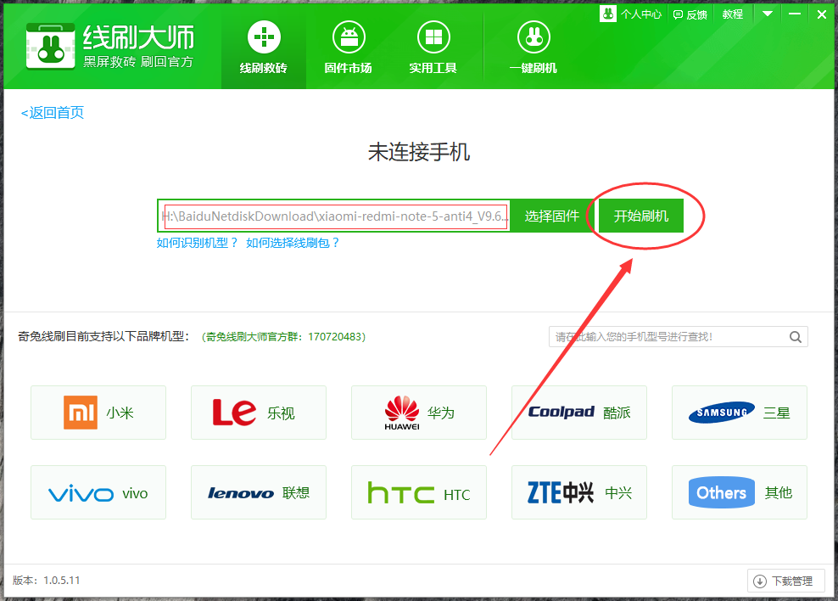Open the 反馈 feedback link
Viewport: 838px width, 601px height.
690,14
